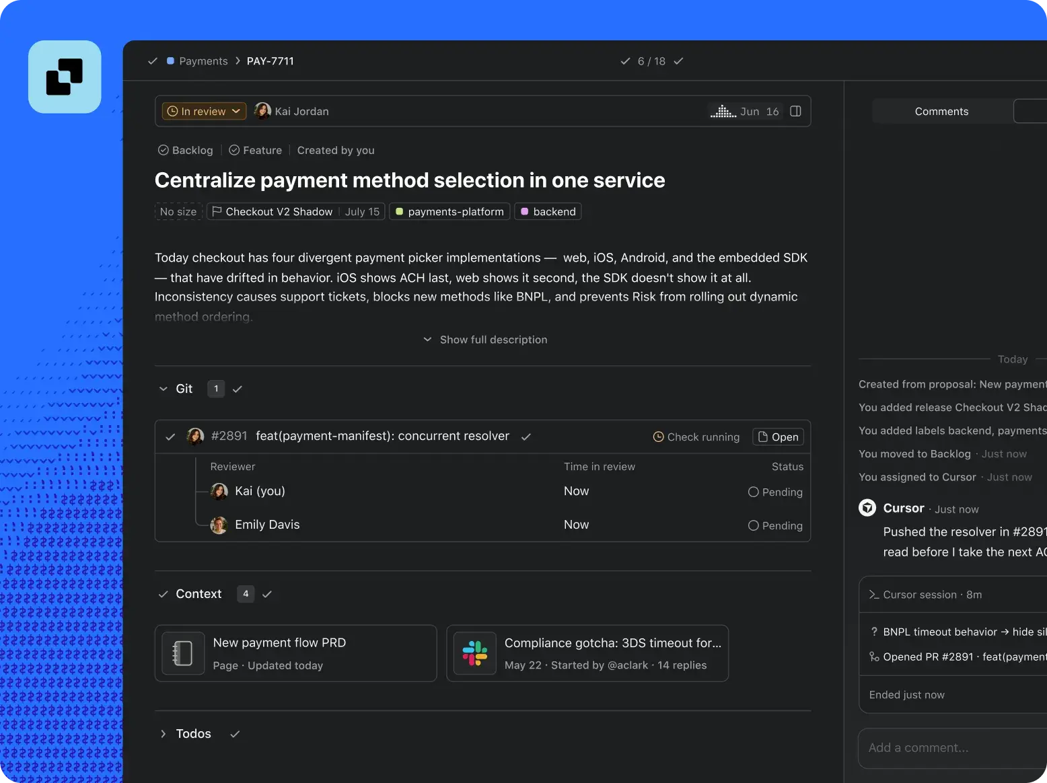Screen dimensions: 1047x783
Task: Collapse the Git section
Action: coord(163,389)
